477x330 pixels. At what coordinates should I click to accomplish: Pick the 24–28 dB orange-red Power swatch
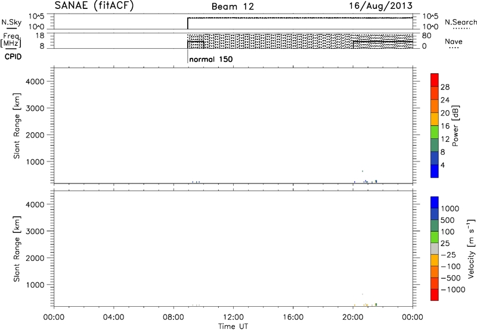tap(435, 93)
